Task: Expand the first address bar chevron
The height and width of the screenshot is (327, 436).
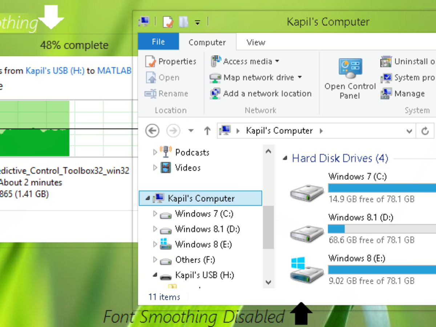Action: [x=238, y=131]
